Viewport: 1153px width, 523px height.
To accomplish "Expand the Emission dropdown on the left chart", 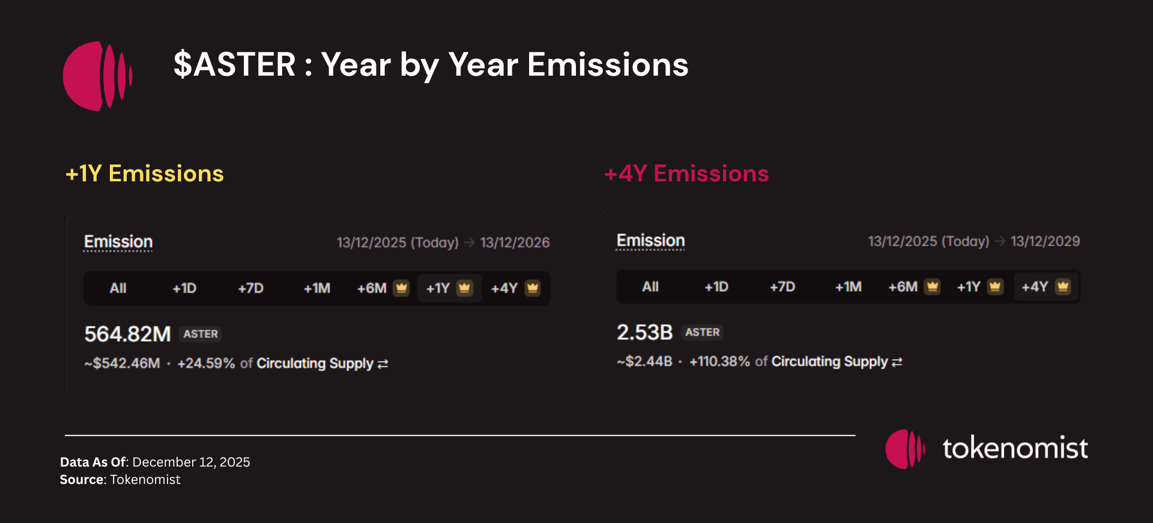I will (x=118, y=241).
